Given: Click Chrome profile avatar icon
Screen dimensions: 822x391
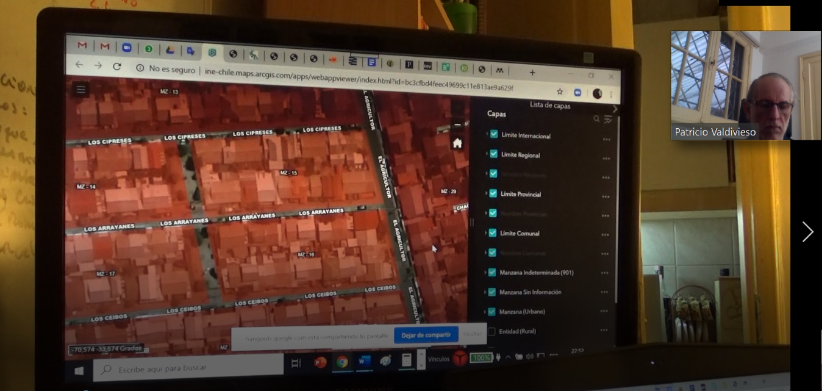Looking at the screenshot, I should coord(597,93).
